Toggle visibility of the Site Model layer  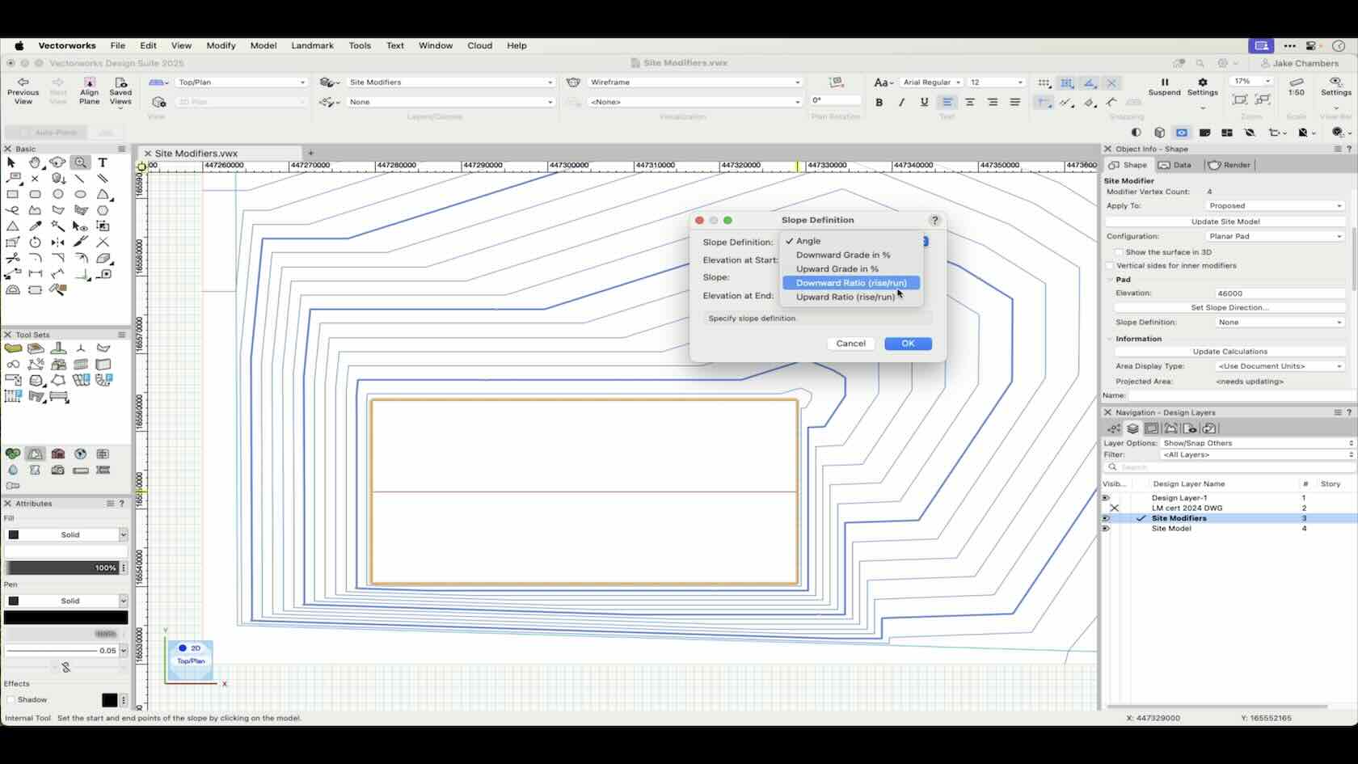click(1105, 529)
